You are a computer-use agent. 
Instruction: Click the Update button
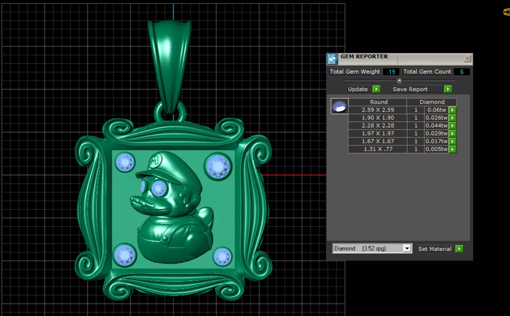tap(359, 89)
